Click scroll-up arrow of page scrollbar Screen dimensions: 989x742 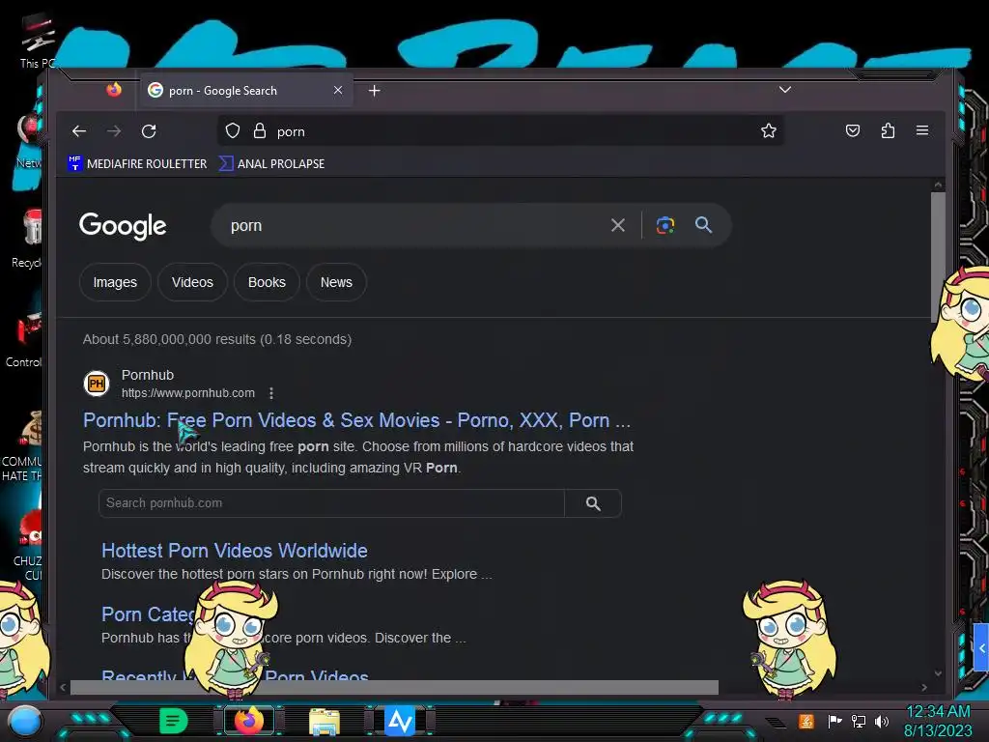pyautogui.click(x=938, y=185)
